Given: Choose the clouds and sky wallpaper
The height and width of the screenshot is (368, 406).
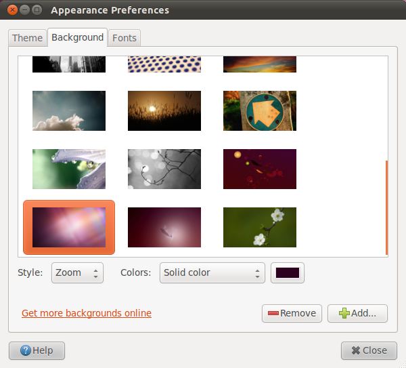Looking at the screenshot, I should (69, 110).
